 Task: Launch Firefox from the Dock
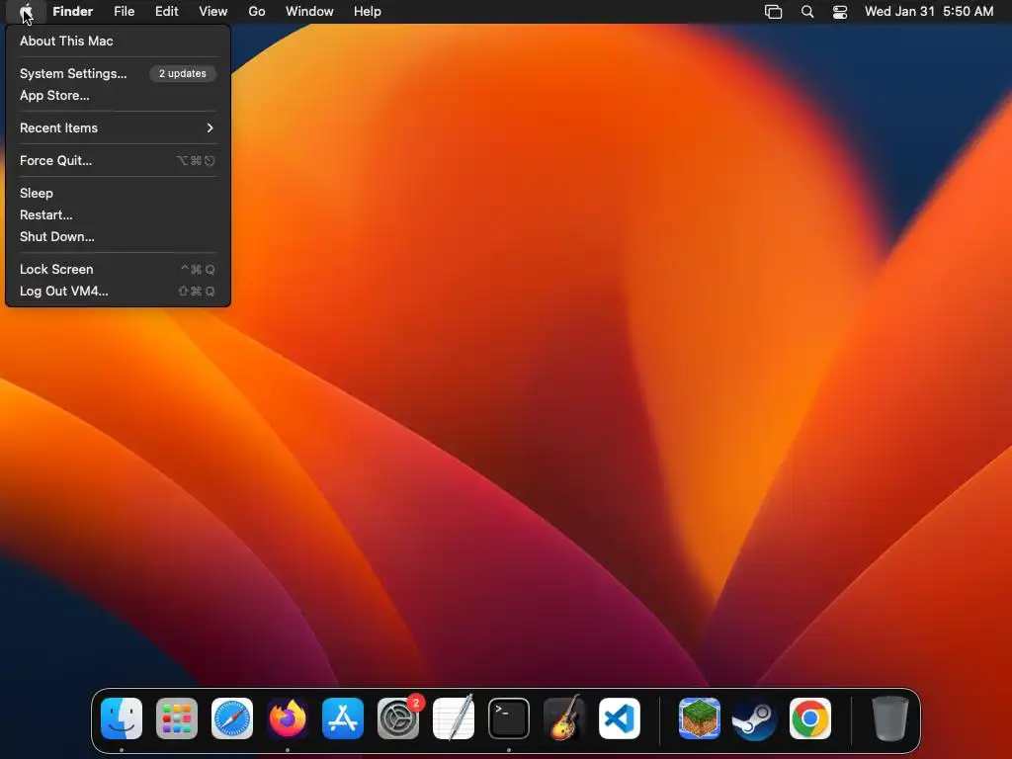coord(288,718)
